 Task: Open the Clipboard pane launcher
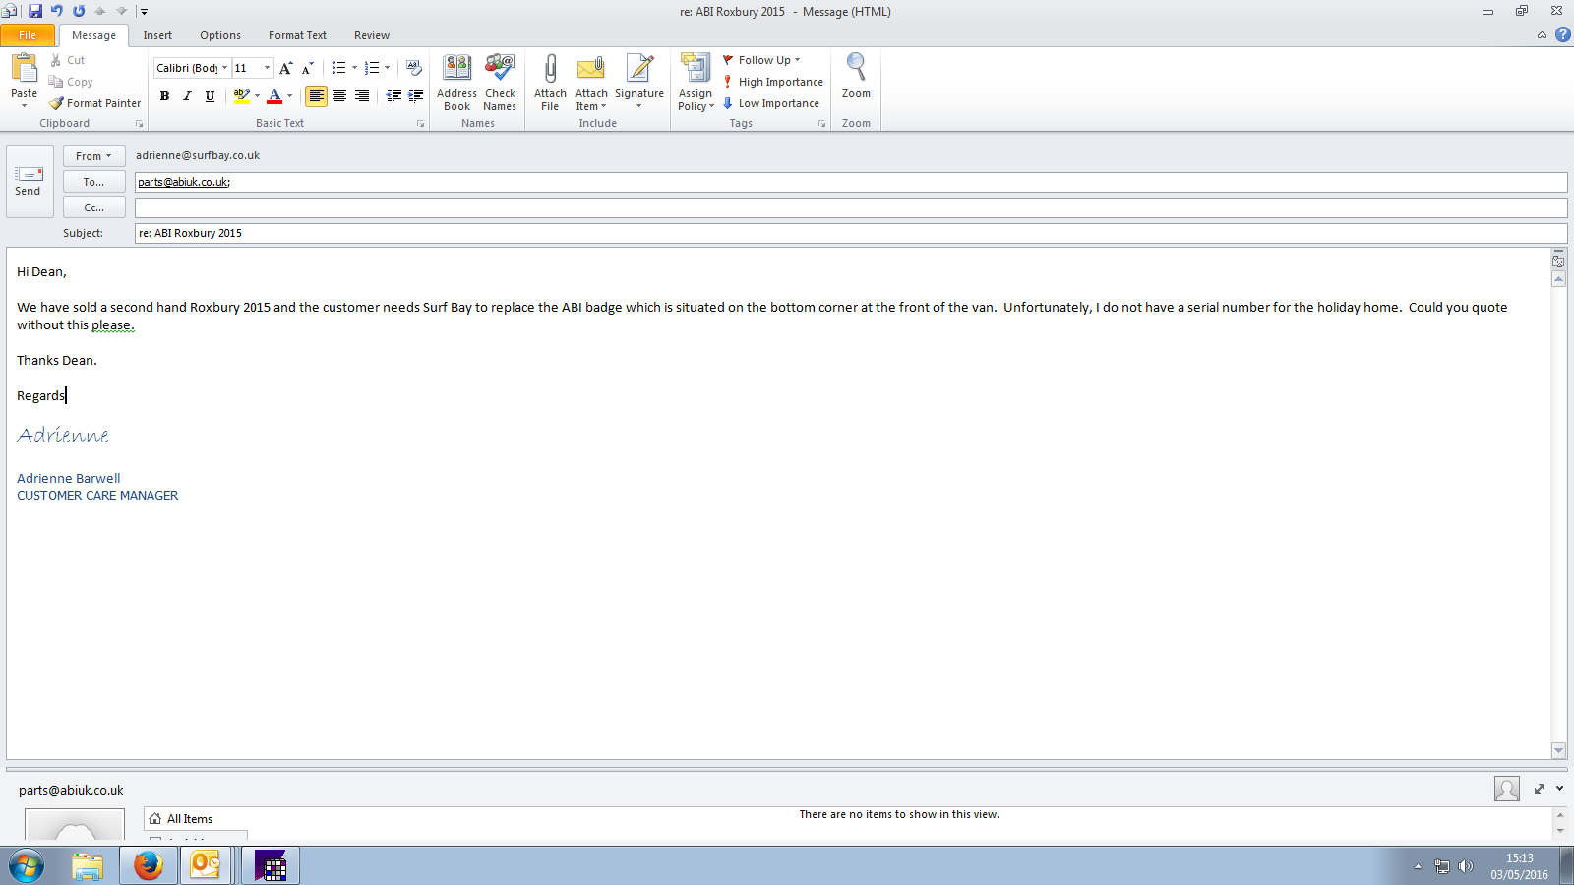[x=139, y=124]
